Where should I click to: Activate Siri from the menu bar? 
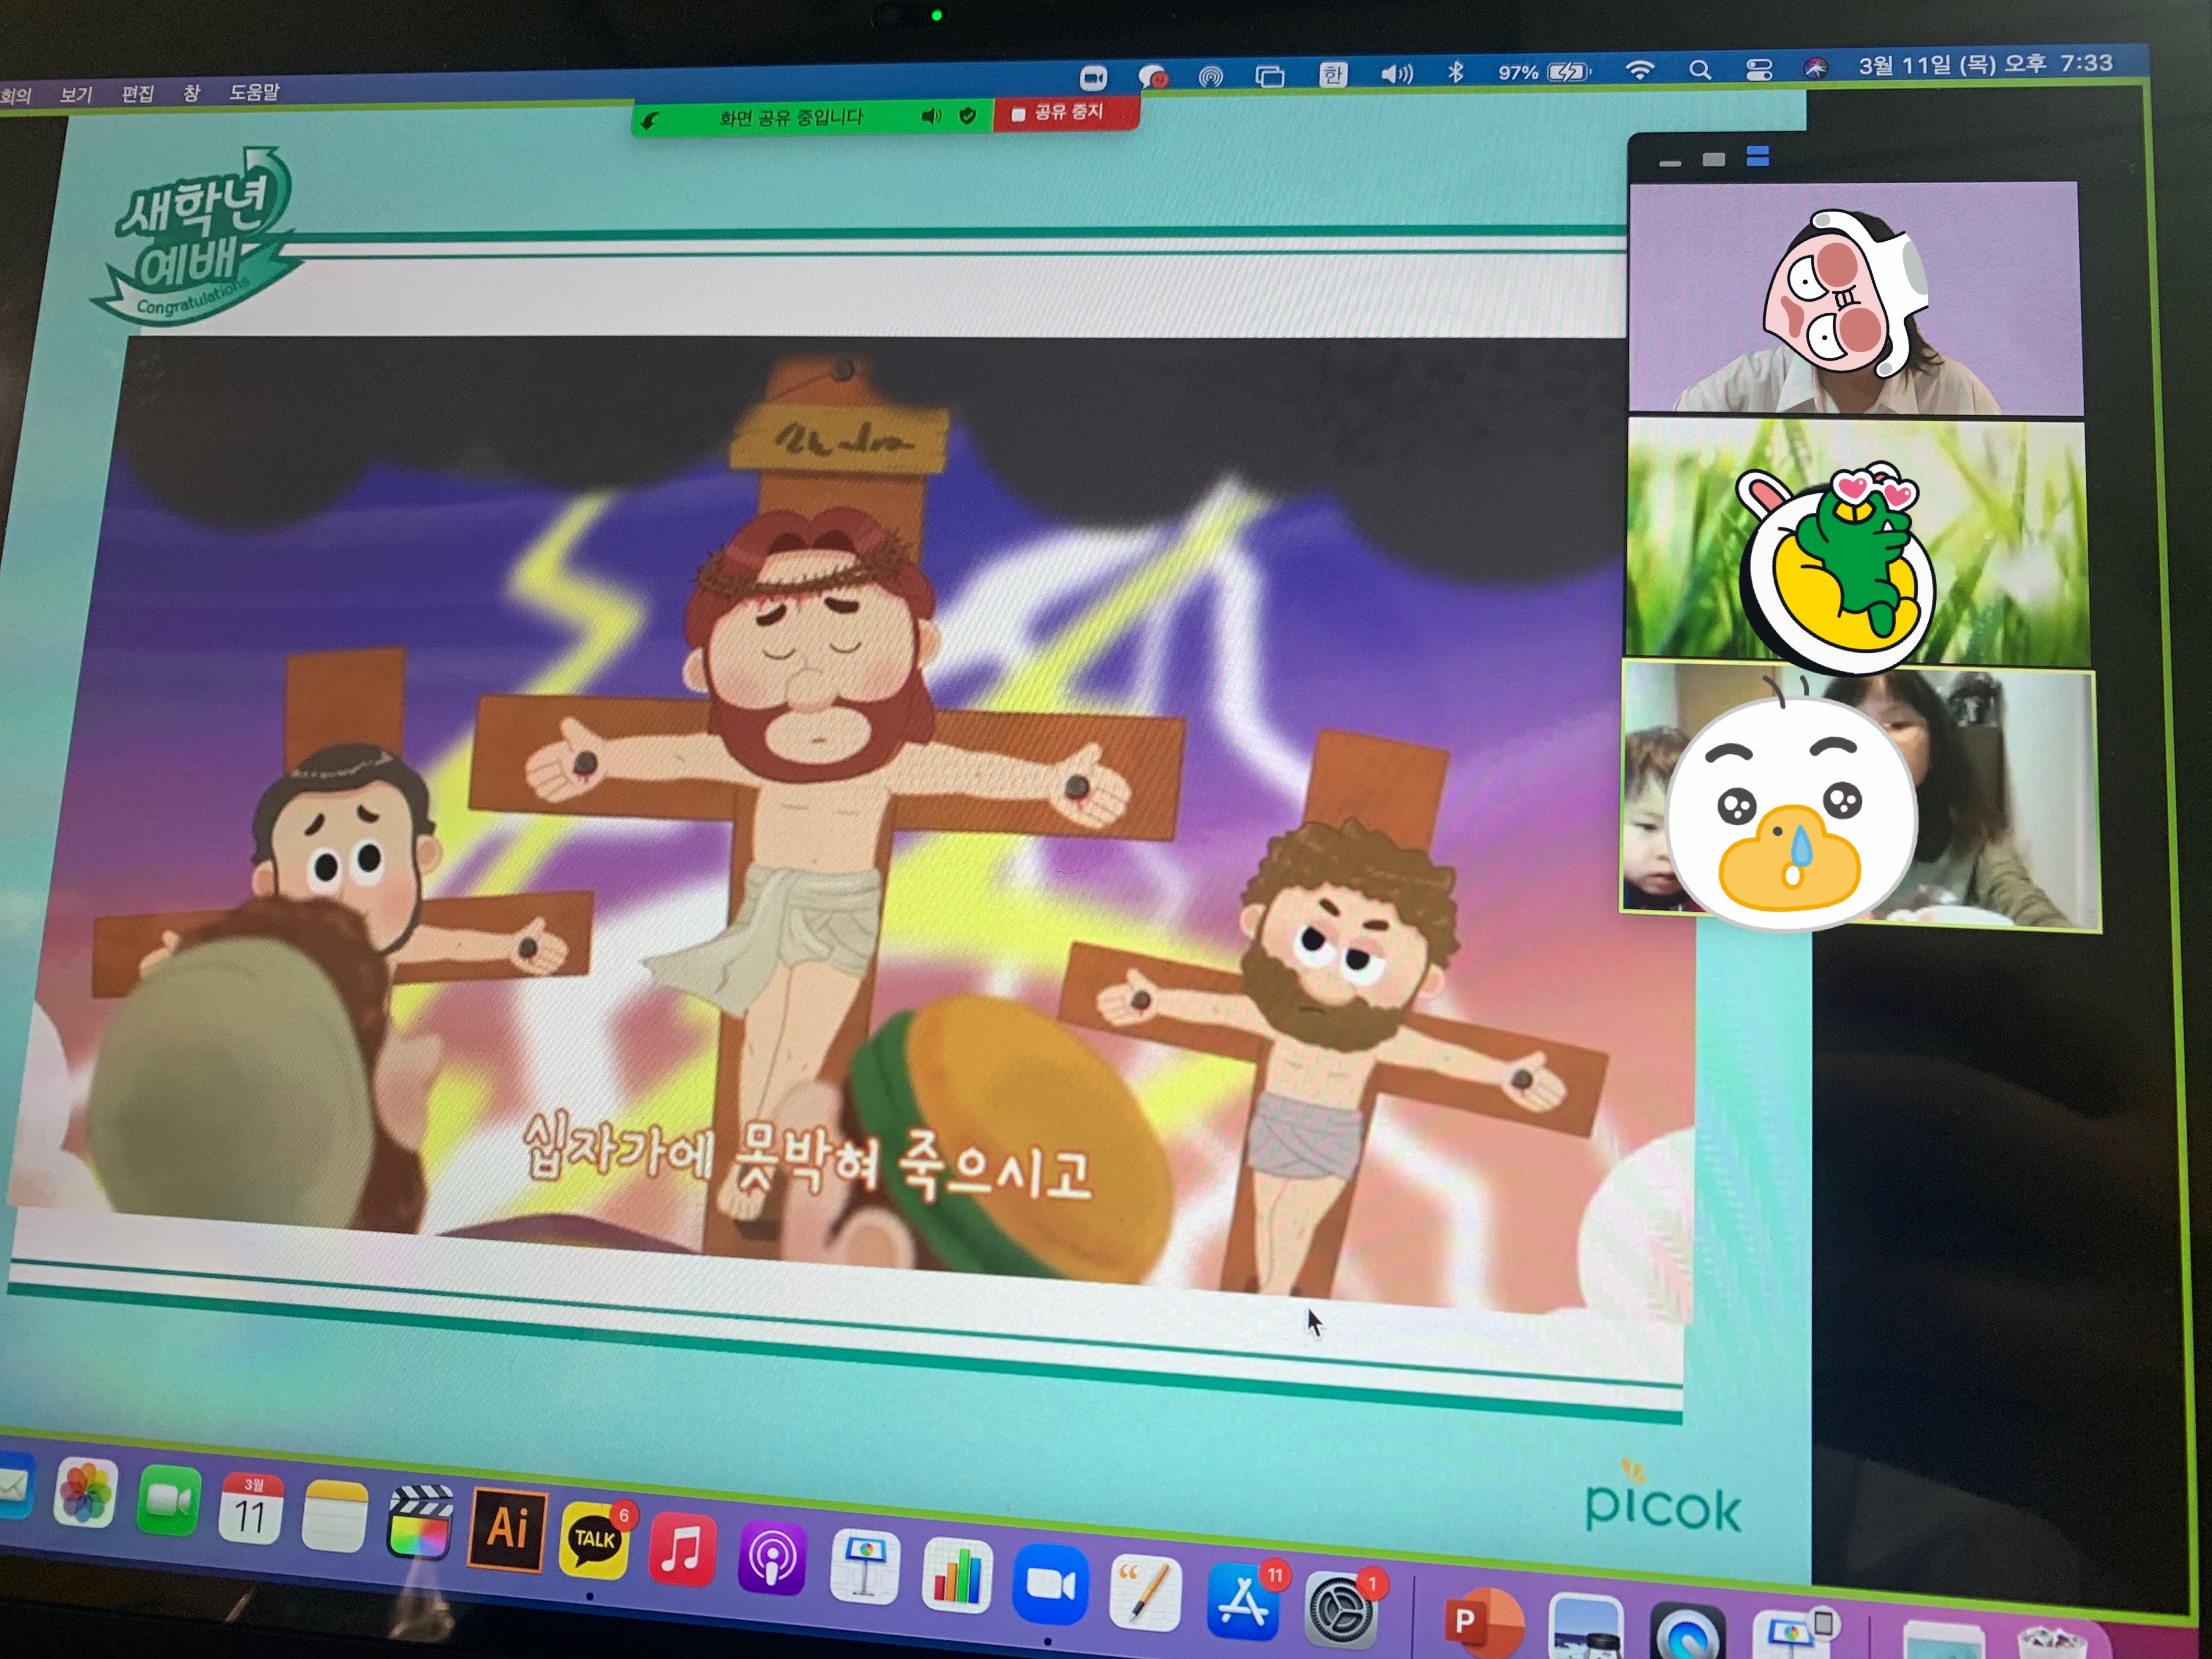coord(1815,68)
